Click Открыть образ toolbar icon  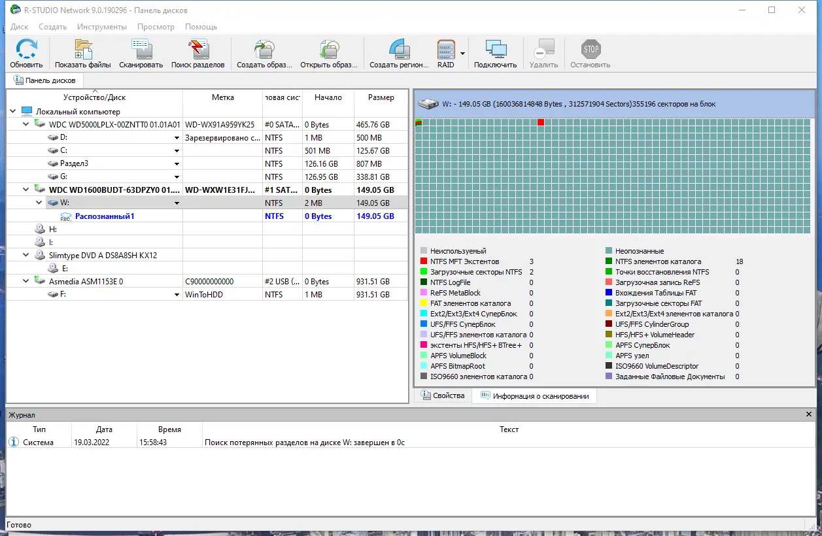(x=329, y=50)
